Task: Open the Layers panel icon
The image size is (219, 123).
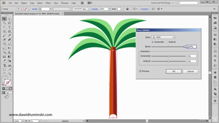Action: 215,77
